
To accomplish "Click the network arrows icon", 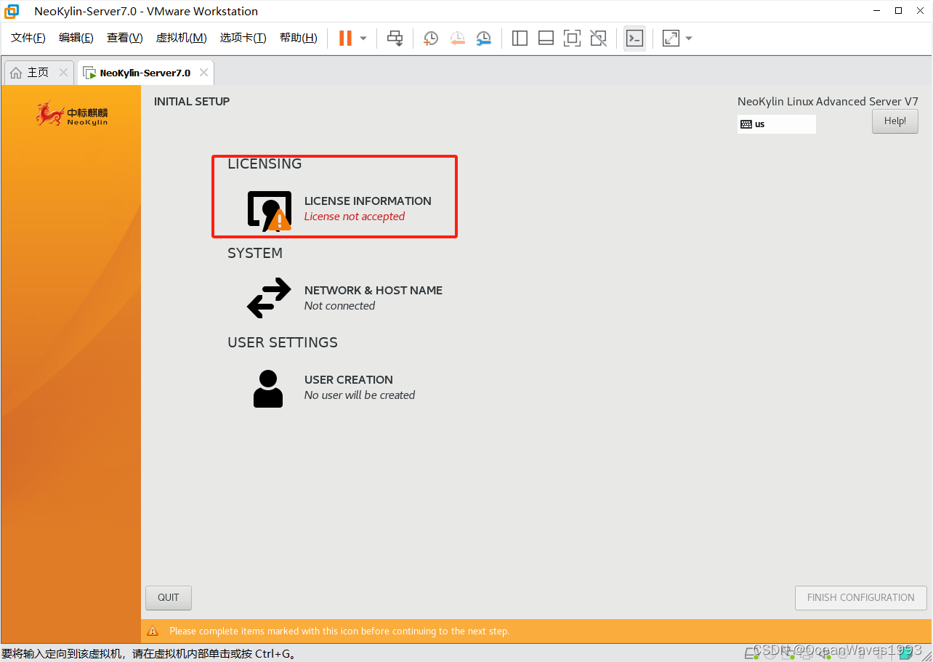I will pos(269,298).
